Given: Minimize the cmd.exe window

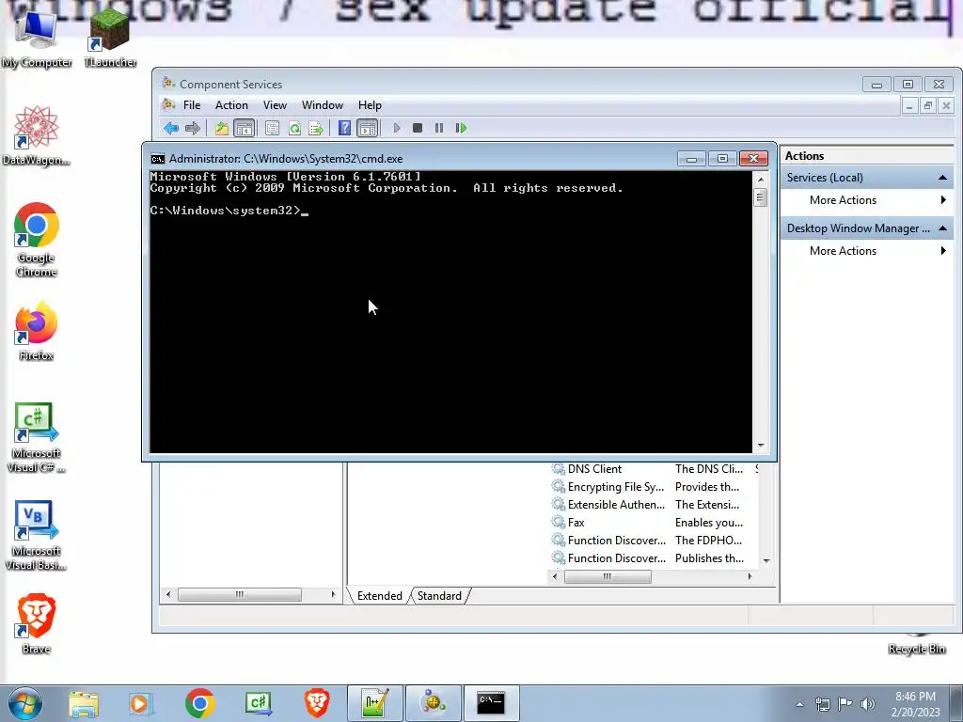Looking at the screenshot, I should (691, 159).
